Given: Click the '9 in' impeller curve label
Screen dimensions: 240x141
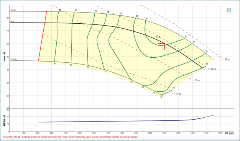Looking at the screenshot, I should point(12,21).
